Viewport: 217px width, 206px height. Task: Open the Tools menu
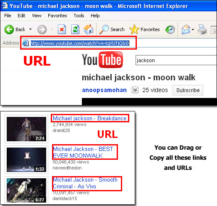(x=79, y=16)
